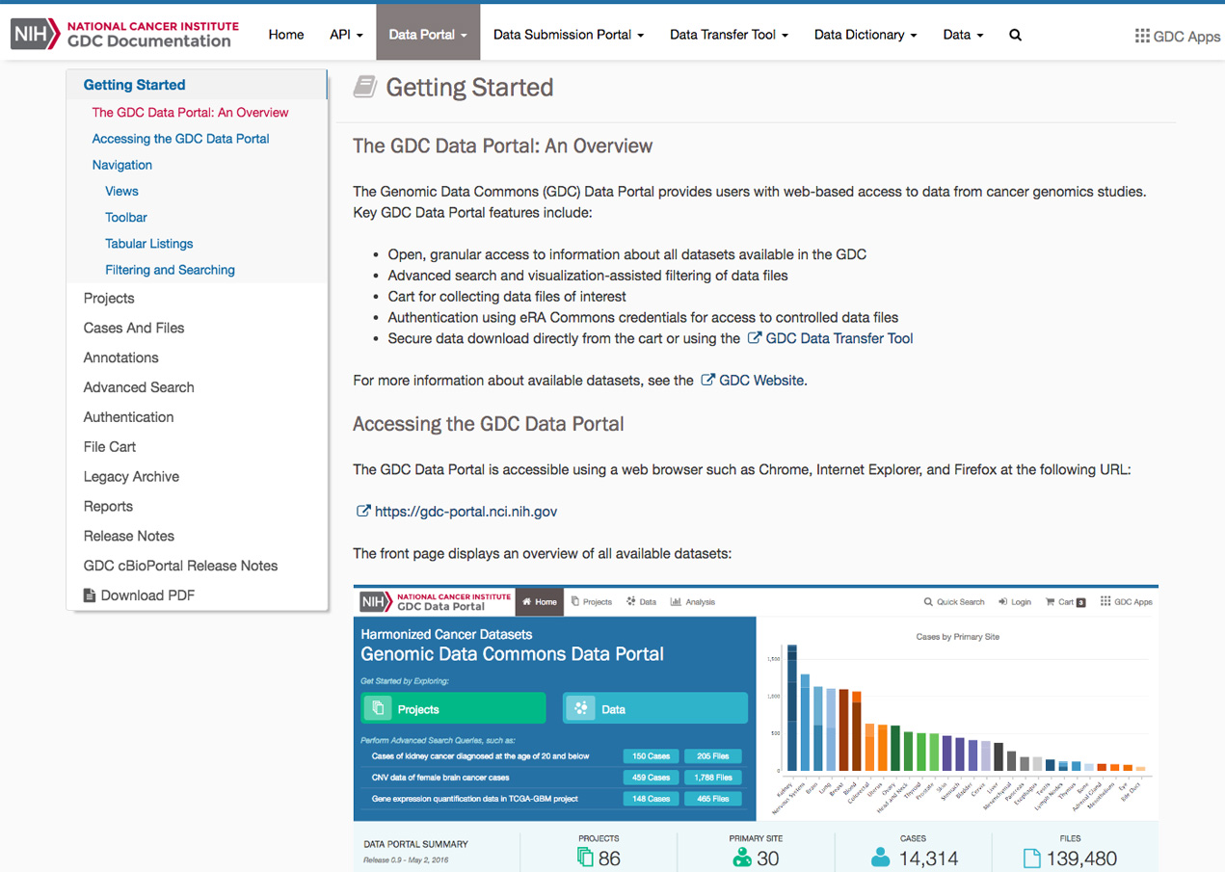The width and height of the screenshot is (1225, 872).
Task: Click external link icon before GDC Website
Action: point(707,380)
